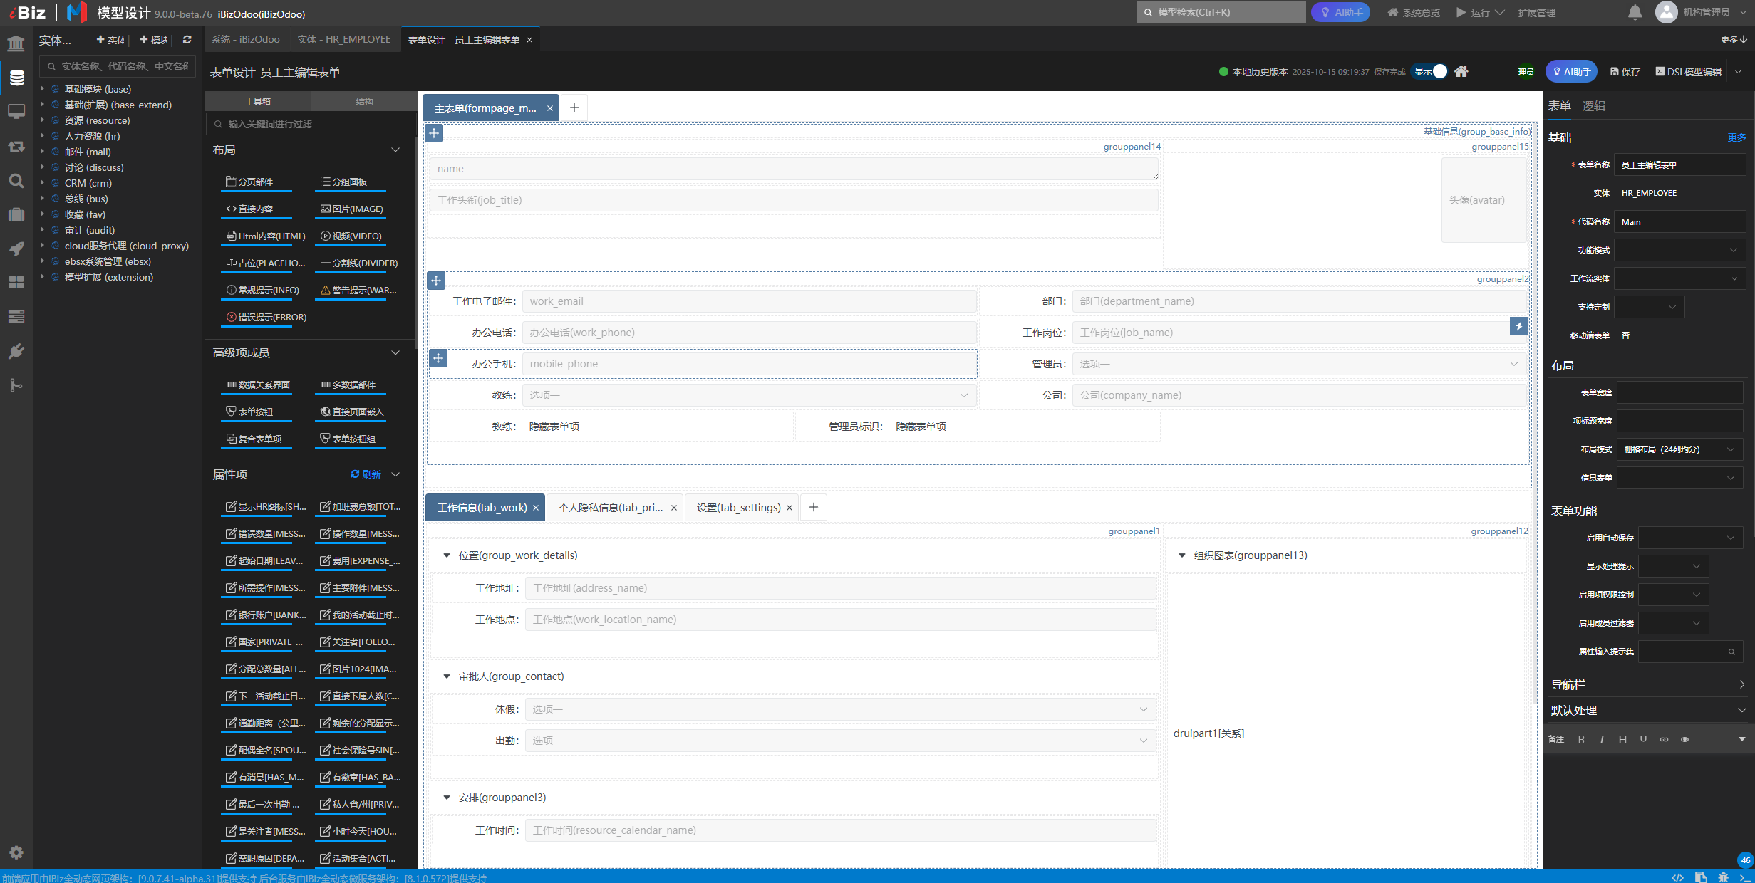Collapse the 位置(group_work_details) group
Screen dimensions: 1755x883
coord(447,555)
